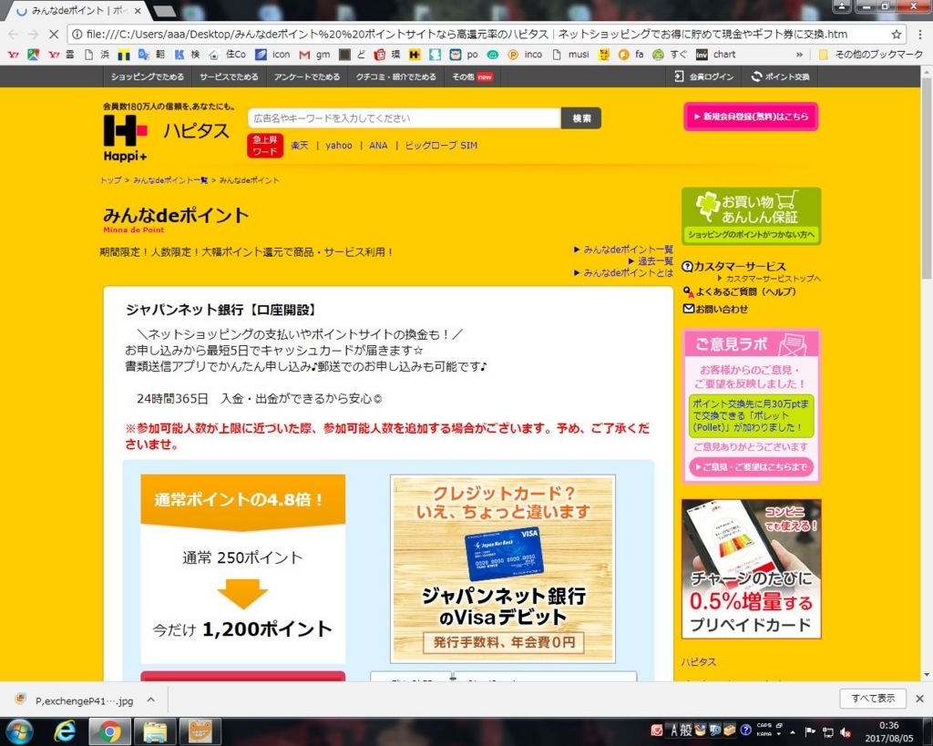This screenshot has width=933, height=746.
Task: Open クチコミ・紹介でためる menu
Action: [x=395, y=77]
